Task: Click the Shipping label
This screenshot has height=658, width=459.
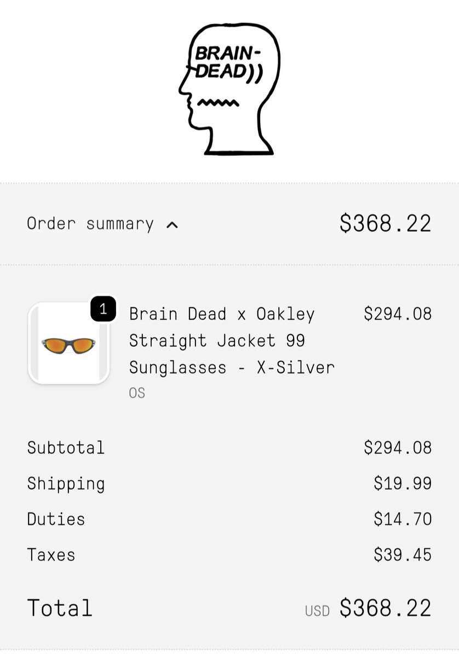Action: click(66, 484)
